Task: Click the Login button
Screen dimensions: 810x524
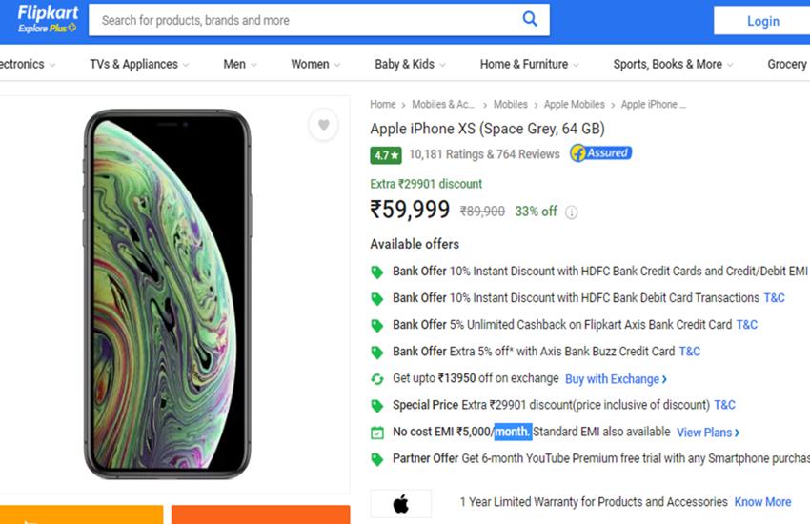Action: click(x=762, y=21)
